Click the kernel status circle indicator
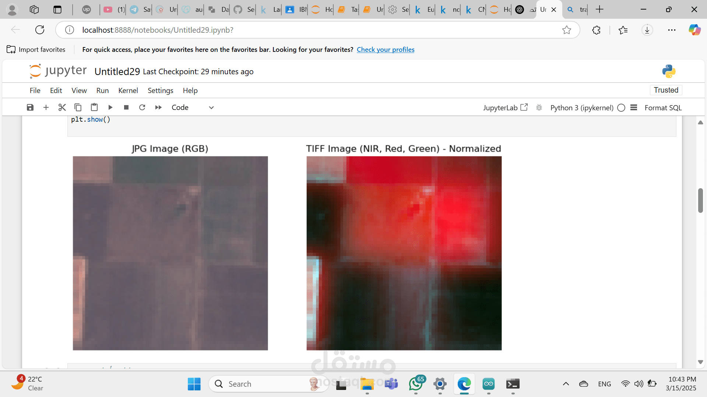The image size is (707, 397). (x=621, y=107)
